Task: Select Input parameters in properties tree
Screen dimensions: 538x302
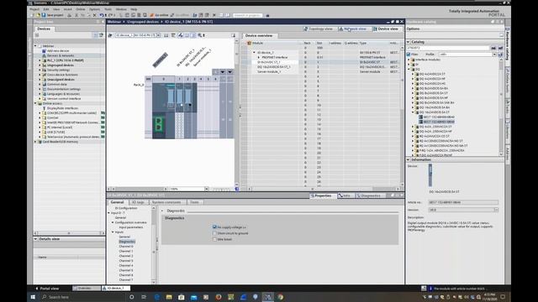Action: click(x=131, y=227)
